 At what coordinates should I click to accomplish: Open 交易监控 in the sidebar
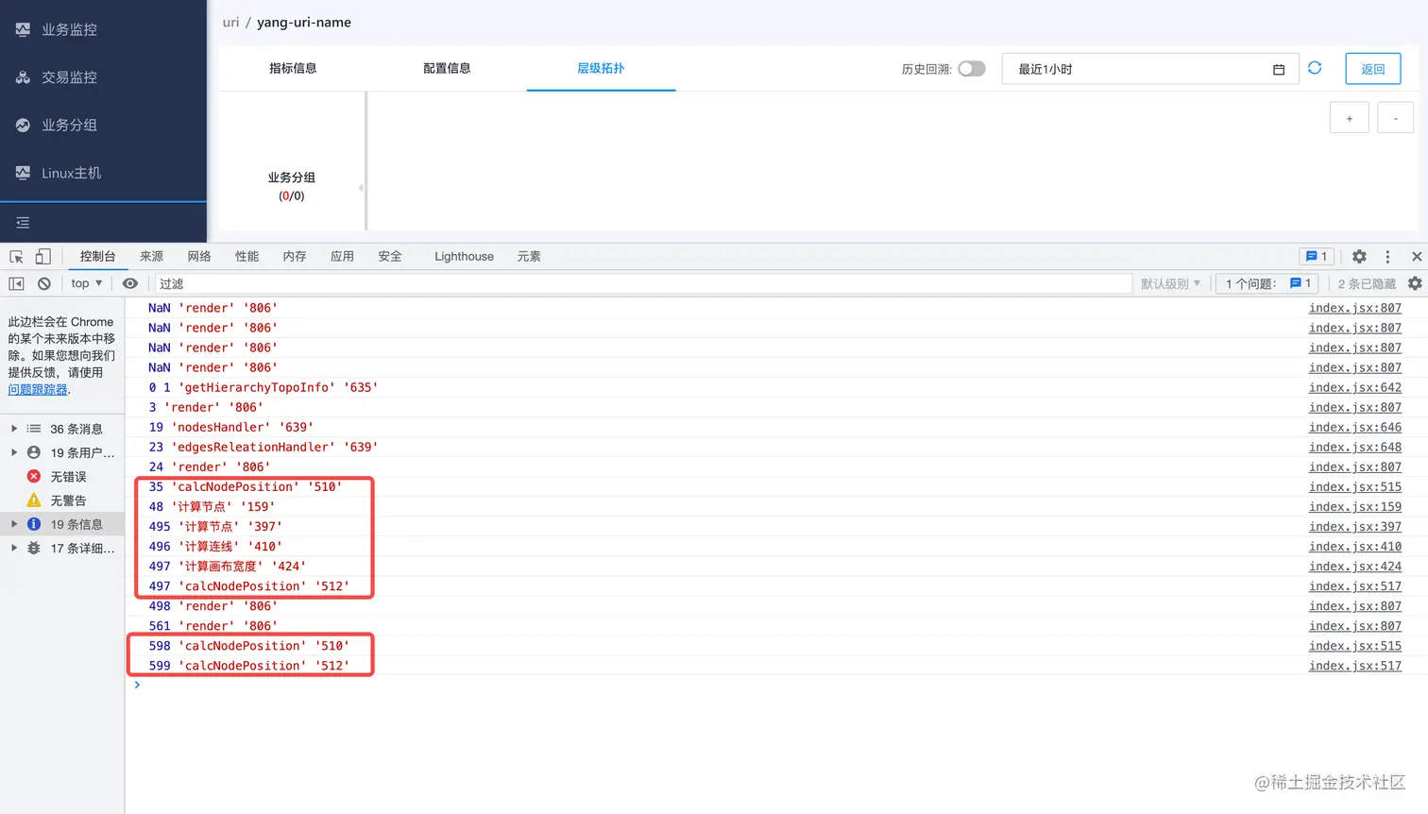click(68, 77)
